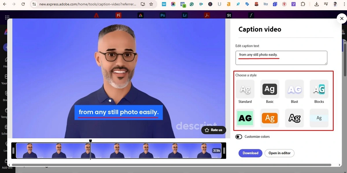Click inside the Edit caption text field
Screen dimensions: 347x173
(281, 58)
